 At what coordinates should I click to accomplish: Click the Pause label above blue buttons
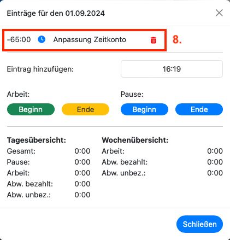(132, 95)
